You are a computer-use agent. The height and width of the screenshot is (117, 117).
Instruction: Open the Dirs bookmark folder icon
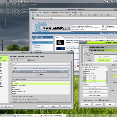[x=102, y=15]
